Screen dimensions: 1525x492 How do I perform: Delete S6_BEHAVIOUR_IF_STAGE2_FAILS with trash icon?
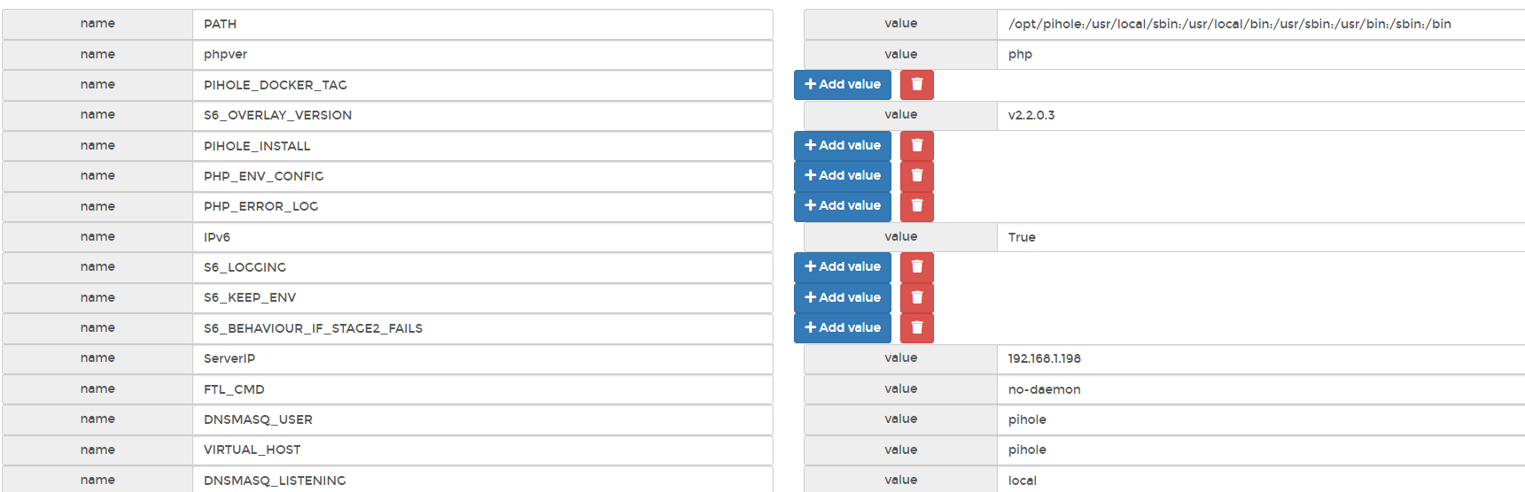[x=916, y=328]
